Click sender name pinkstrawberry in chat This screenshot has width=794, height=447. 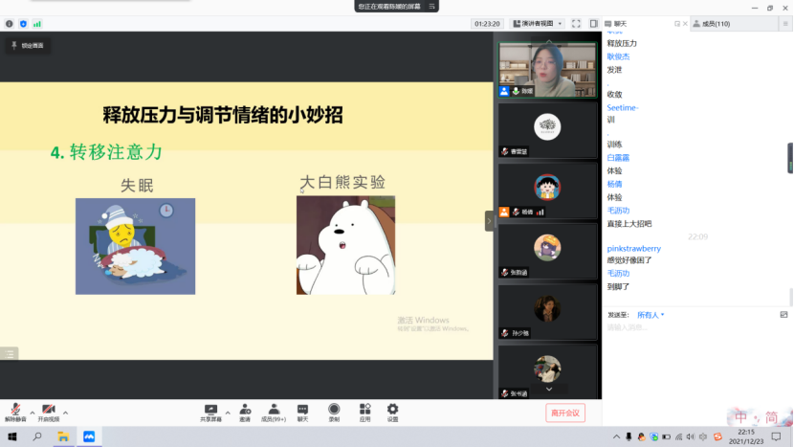click(633, 248)
